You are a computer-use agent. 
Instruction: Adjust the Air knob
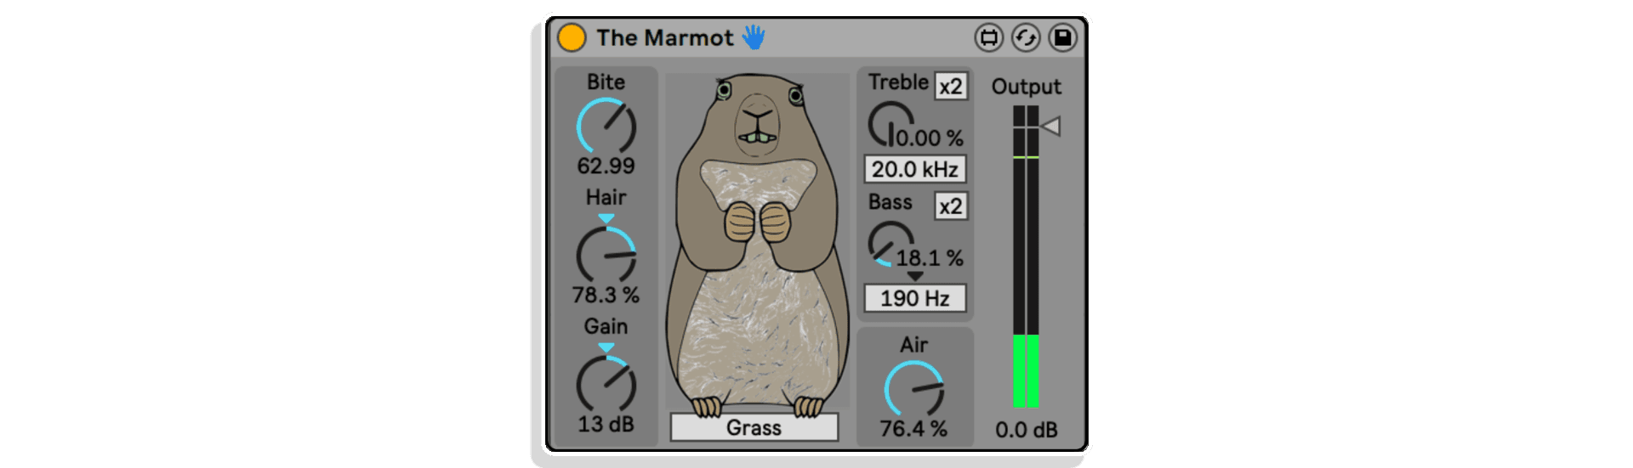914,389
